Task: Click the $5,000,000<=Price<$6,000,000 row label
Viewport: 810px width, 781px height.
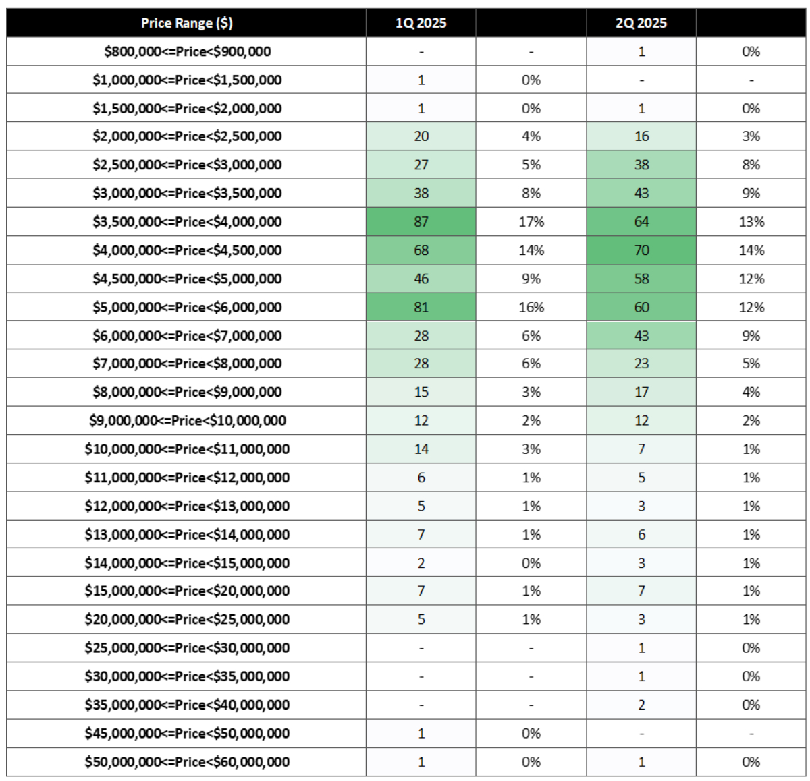Action: tap(187, 308)
